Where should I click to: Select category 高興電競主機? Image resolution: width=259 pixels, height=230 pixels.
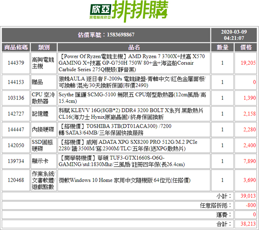tap(44, 63)
